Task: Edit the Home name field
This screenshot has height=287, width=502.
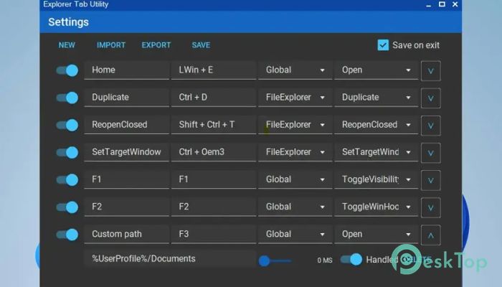Action: [x=127, y=70]
